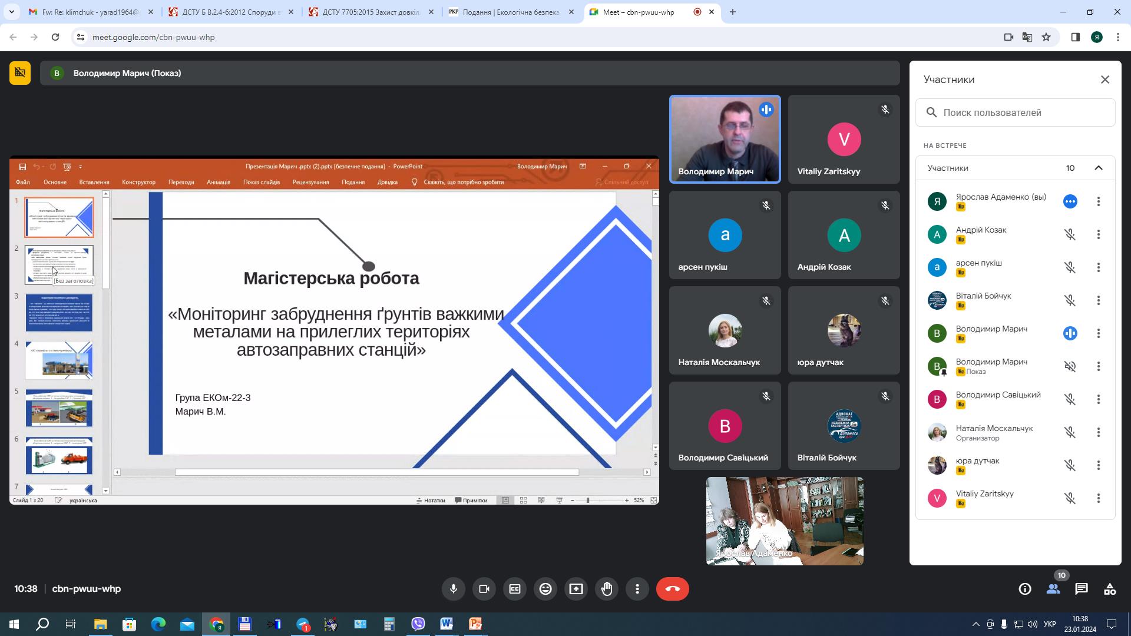Click the raise hand icon
Screen dimensions: 1131x636
[x=607, y=589]
